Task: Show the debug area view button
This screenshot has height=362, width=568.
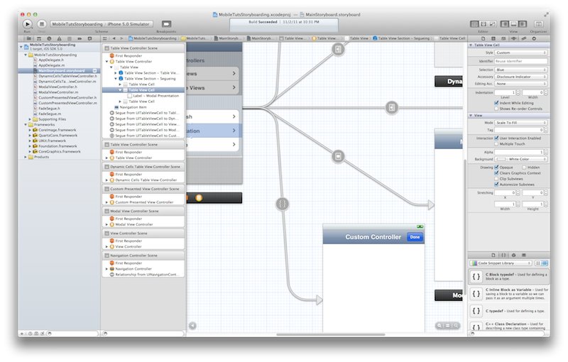Action: tap(513, 24)
